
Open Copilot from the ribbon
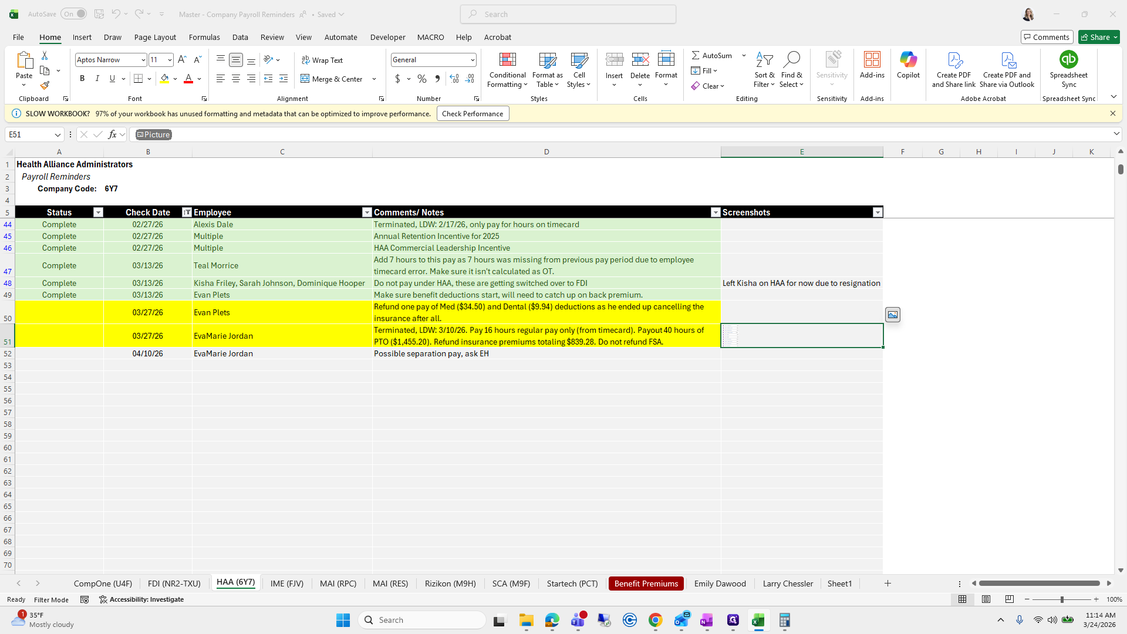[908, 65]
